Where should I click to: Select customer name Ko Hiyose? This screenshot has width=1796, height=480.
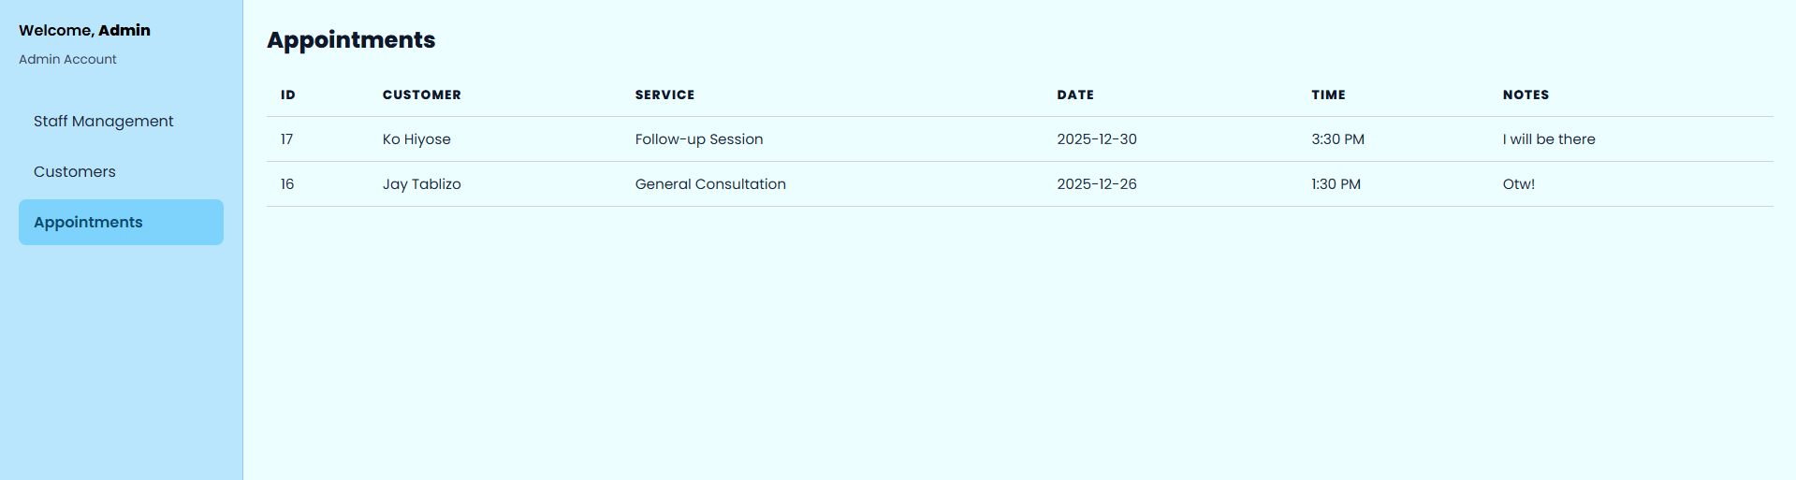(x=416, y=139)
